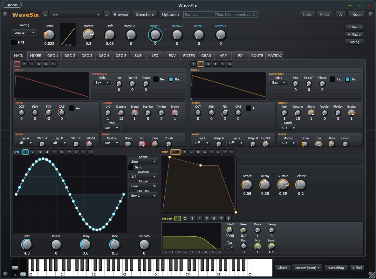The height and width of the screenshot is (279, 376).
Task: Select the Macro 3 knob
Action: [199, 35]
